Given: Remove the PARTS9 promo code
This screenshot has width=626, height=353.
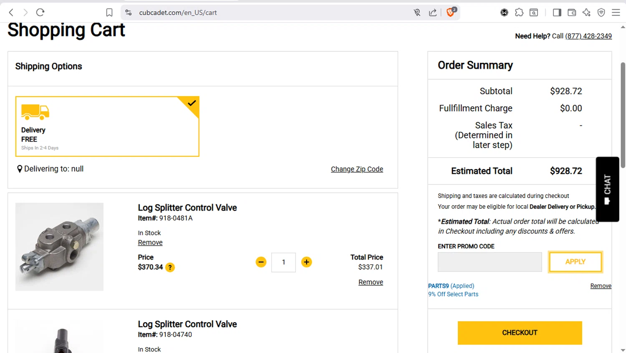Looking at the screenshot, I should pyautogui.click(x=601, y=286).
